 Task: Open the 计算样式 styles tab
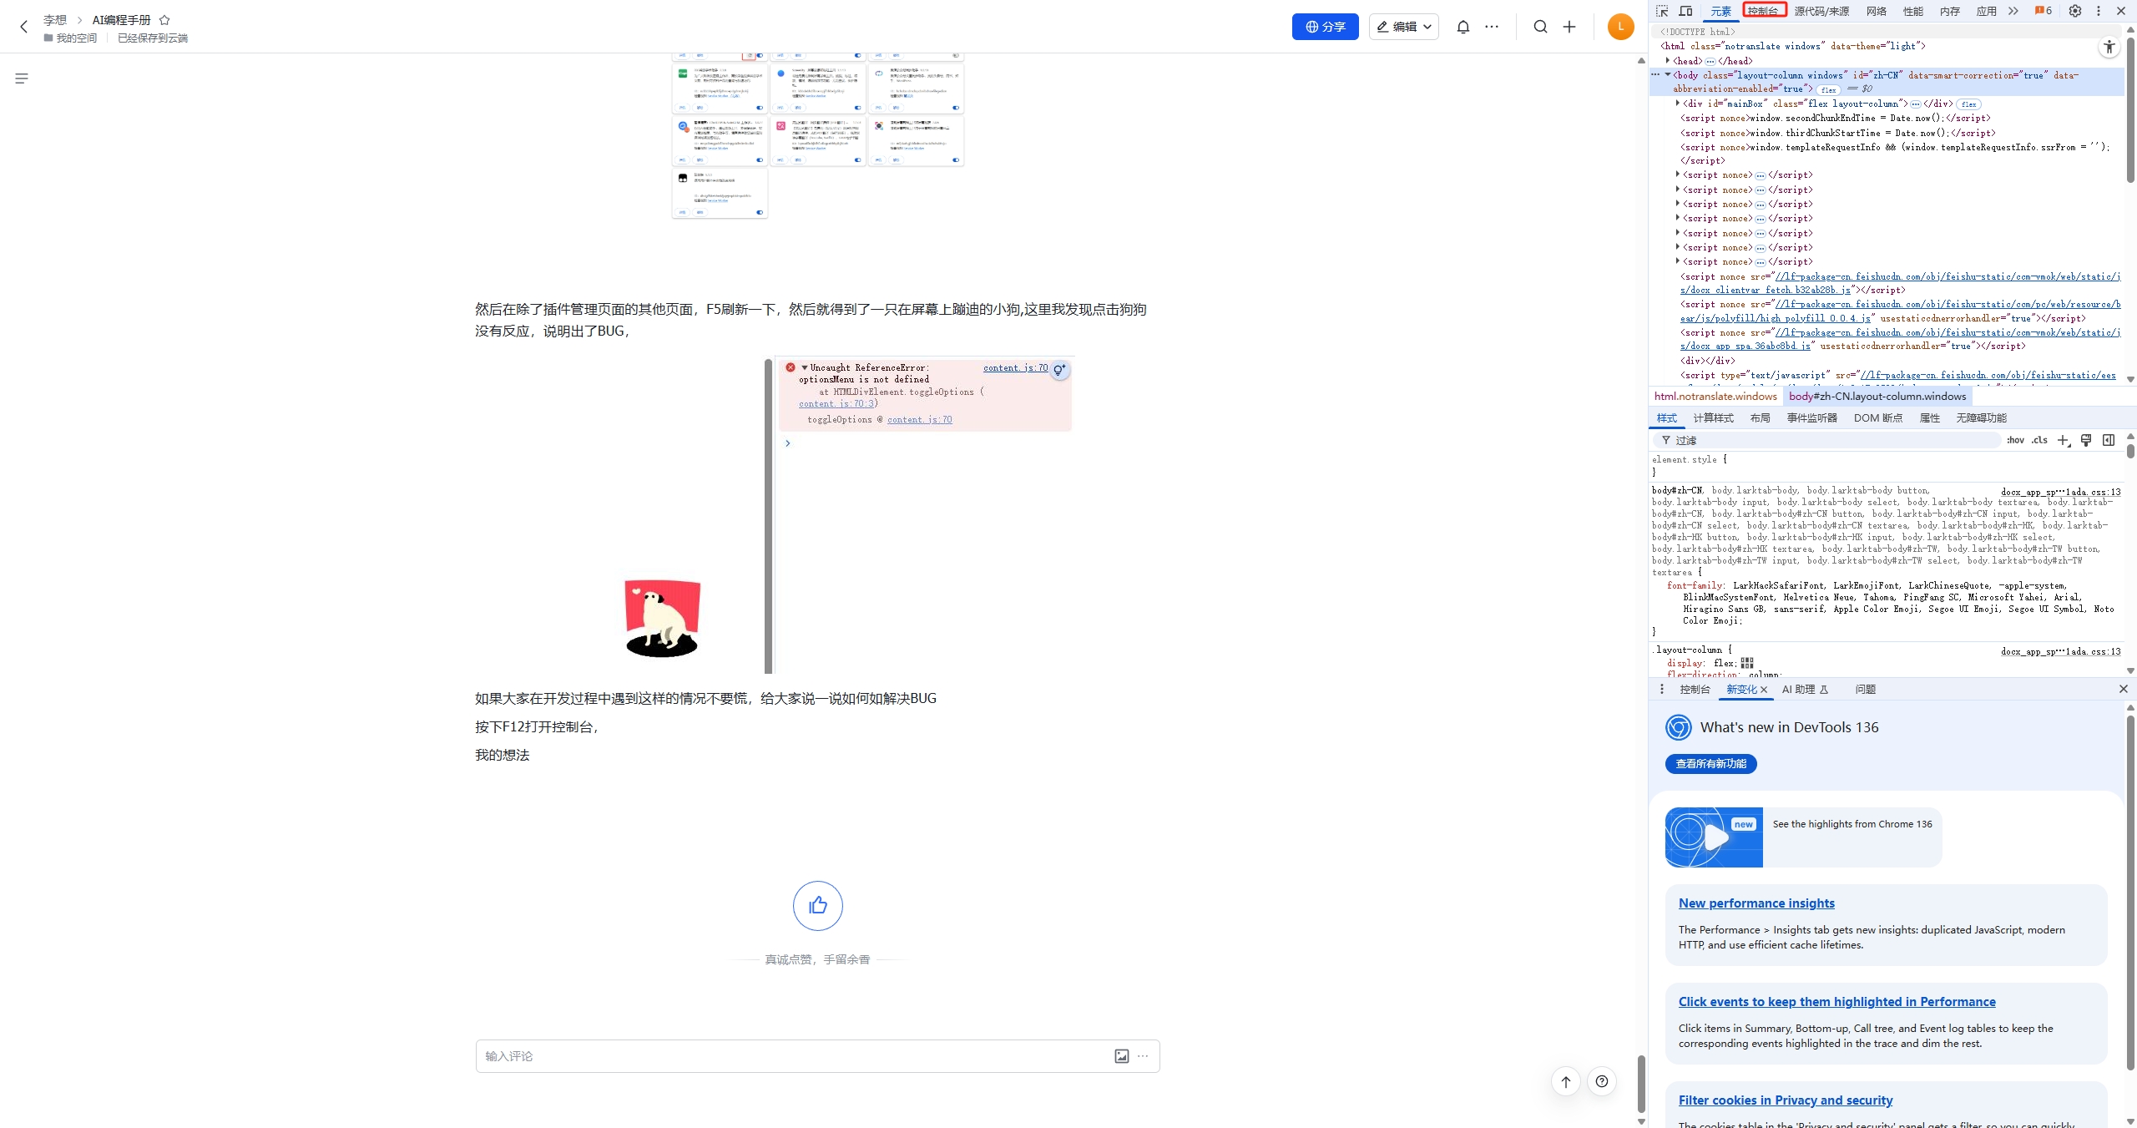[x=1713, y=418]
